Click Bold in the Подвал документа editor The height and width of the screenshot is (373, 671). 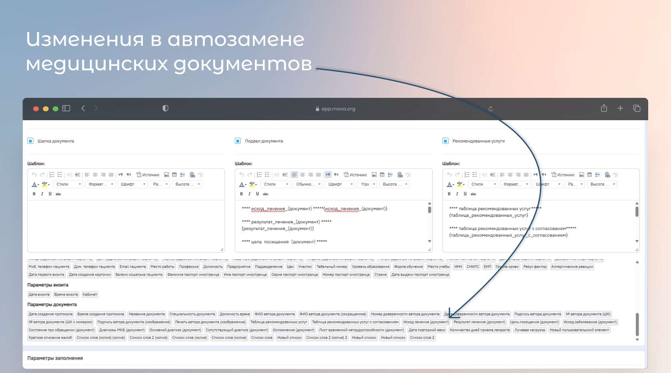241,194
